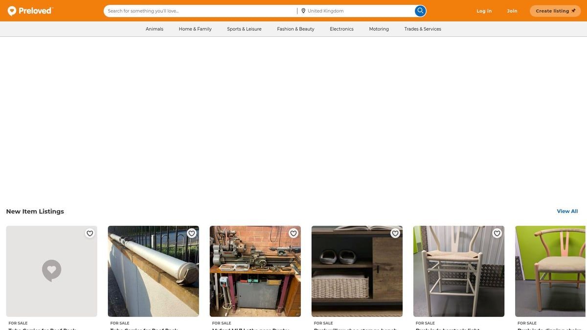Click View All new item listings

click(567, 210)
